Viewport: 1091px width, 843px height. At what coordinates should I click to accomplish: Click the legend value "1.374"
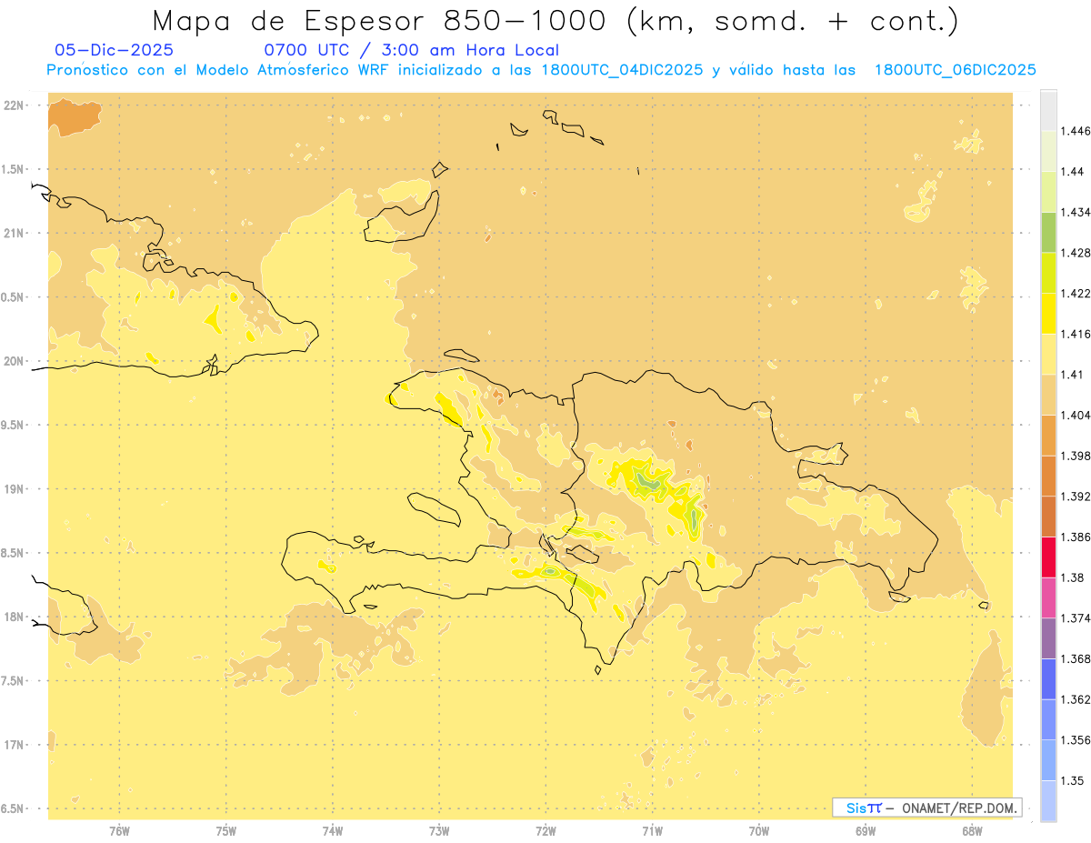click(1076, 618)
